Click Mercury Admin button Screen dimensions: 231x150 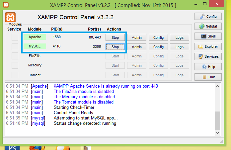137,65
